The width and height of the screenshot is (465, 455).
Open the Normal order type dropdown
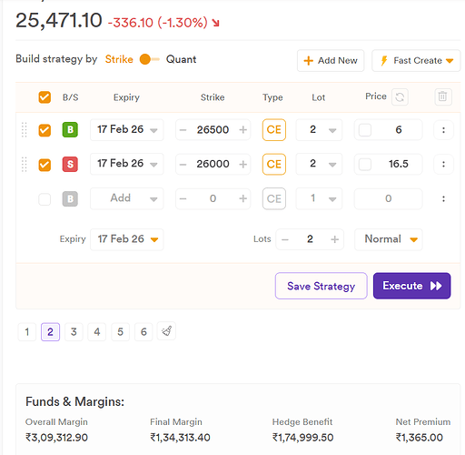point(389,239)
